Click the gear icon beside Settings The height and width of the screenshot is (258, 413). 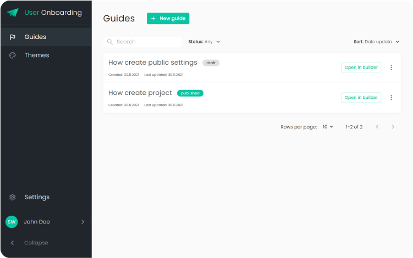[x=13, y=197]
